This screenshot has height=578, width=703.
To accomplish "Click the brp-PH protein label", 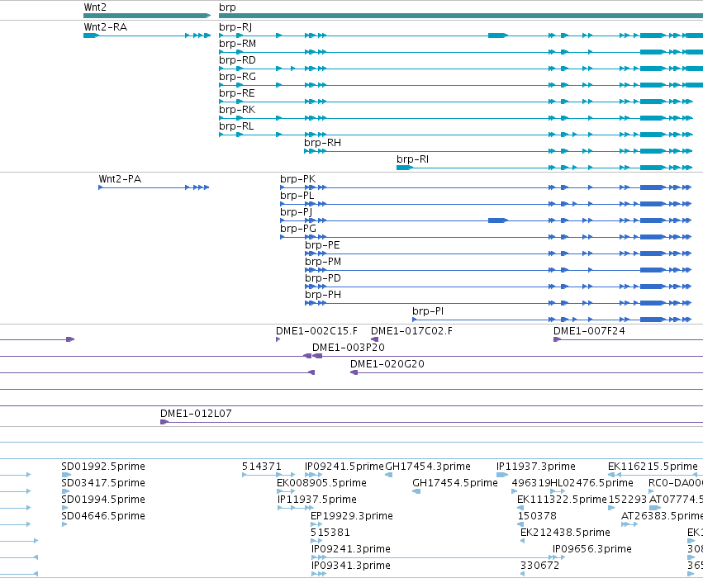I will [323, 295].
